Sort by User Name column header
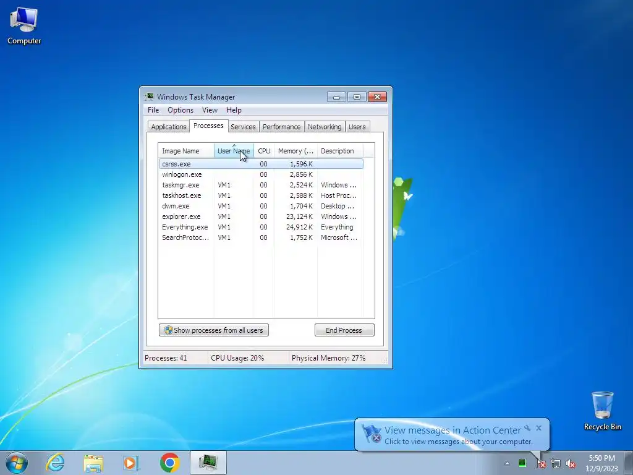Image resolution: width=633 pixels, height=475 pixels. (234, 151)
